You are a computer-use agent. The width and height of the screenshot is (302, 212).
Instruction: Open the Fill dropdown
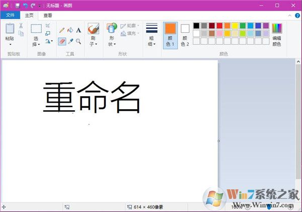[130, 34]
